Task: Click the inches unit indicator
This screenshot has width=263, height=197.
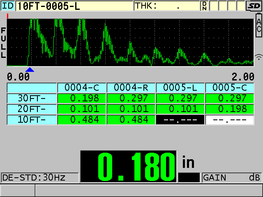Action: (188, 163)
